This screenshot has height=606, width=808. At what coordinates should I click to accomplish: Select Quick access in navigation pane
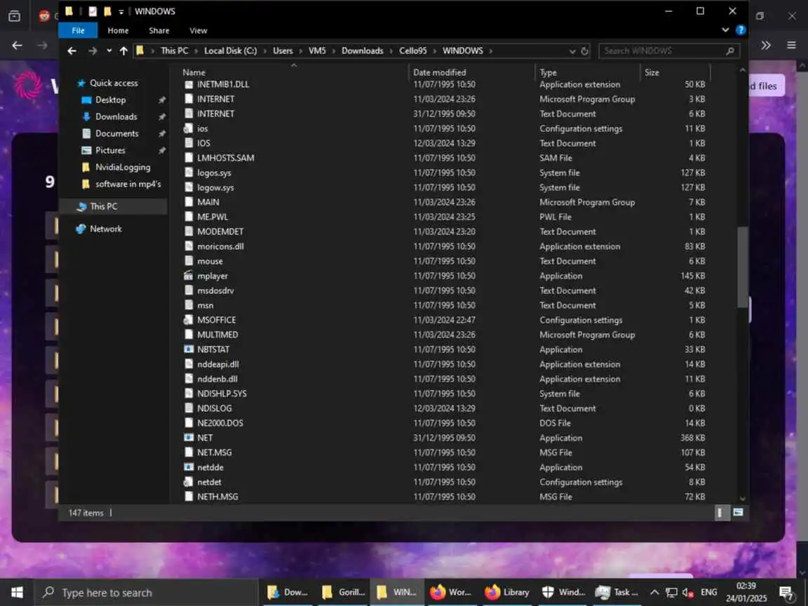(x=114, y=83)
